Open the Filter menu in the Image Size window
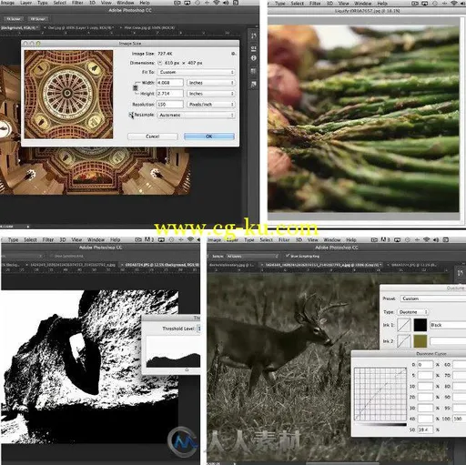Screen dimensions: 466x465 (77, 3)
